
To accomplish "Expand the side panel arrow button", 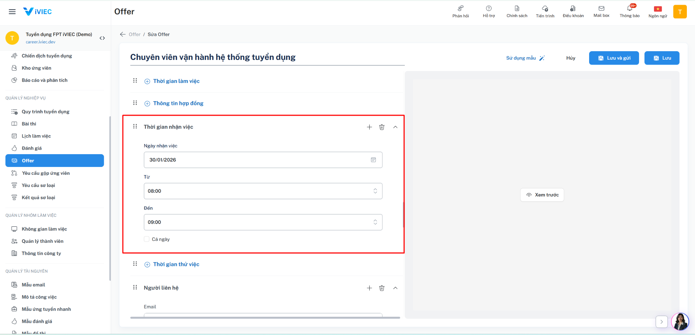I will tap(662, 322).
